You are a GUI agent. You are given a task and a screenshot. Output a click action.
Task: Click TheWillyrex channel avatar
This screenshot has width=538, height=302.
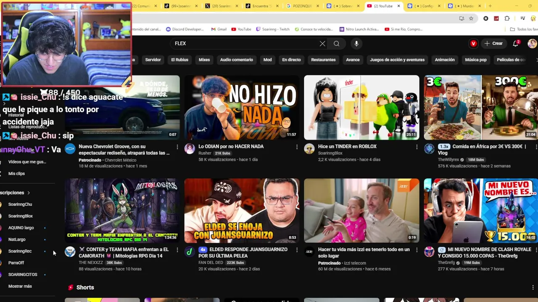pos(429,148)
